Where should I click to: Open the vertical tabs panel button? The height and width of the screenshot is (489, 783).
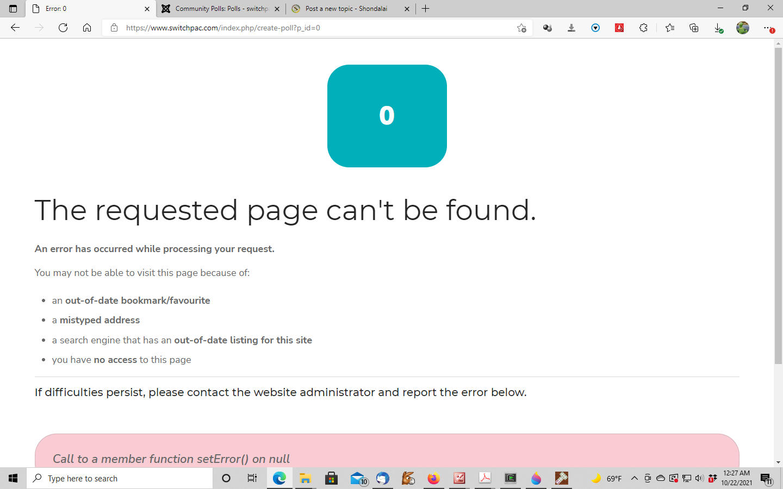tap(13, 9)
